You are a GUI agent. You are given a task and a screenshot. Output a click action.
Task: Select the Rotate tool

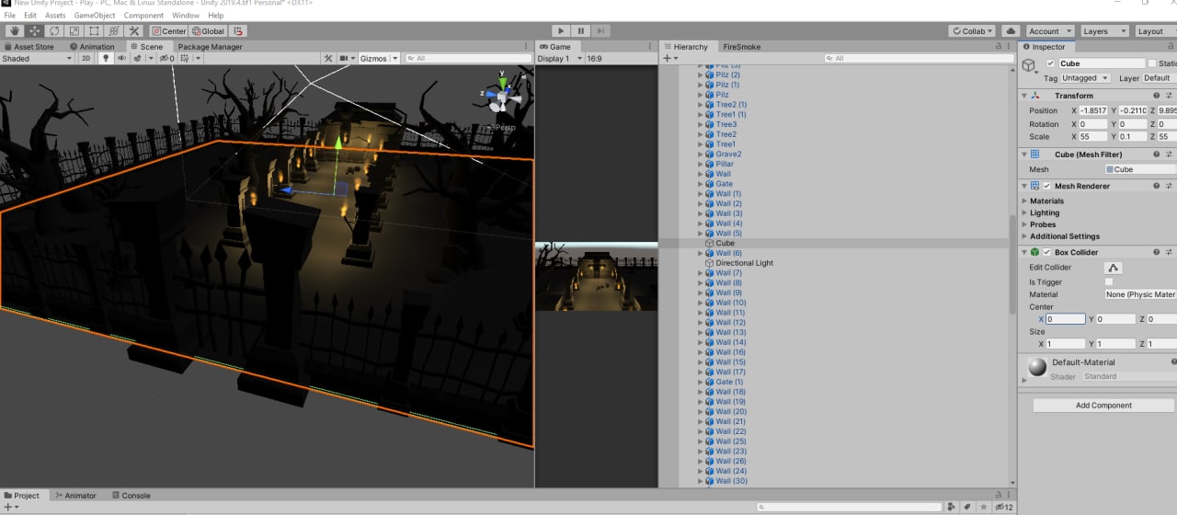(54, 31)
